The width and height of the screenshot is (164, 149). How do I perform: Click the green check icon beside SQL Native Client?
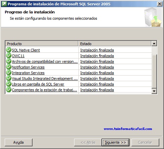pos(9,50)
